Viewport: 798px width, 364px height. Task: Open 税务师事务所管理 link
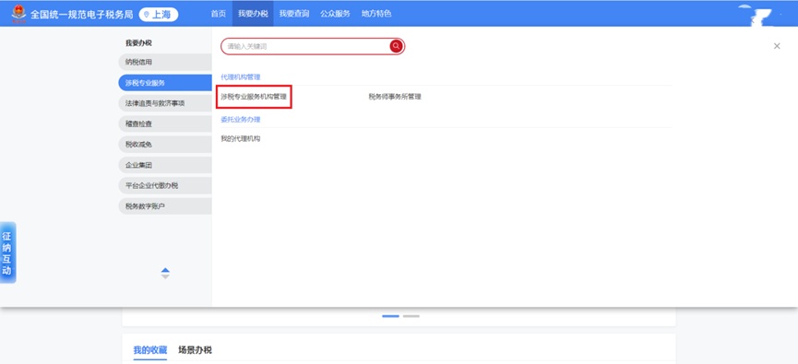tap(395, 97)
